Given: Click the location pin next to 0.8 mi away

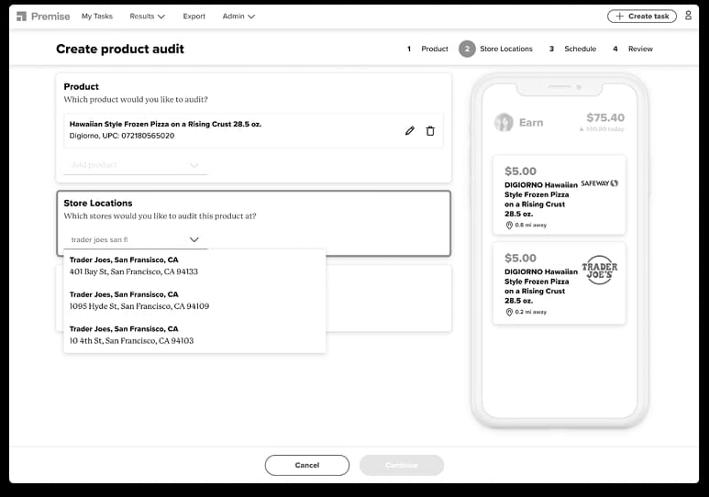Looking at the screenshot, I should [x=509, y=225].
